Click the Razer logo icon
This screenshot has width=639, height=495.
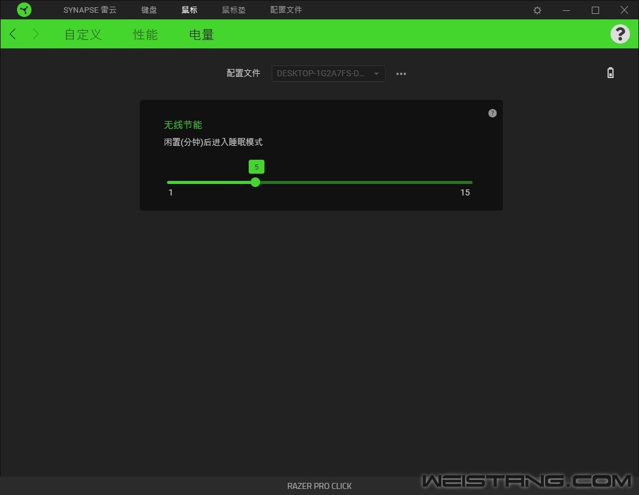pyautogui.click(x=24, y=10)
